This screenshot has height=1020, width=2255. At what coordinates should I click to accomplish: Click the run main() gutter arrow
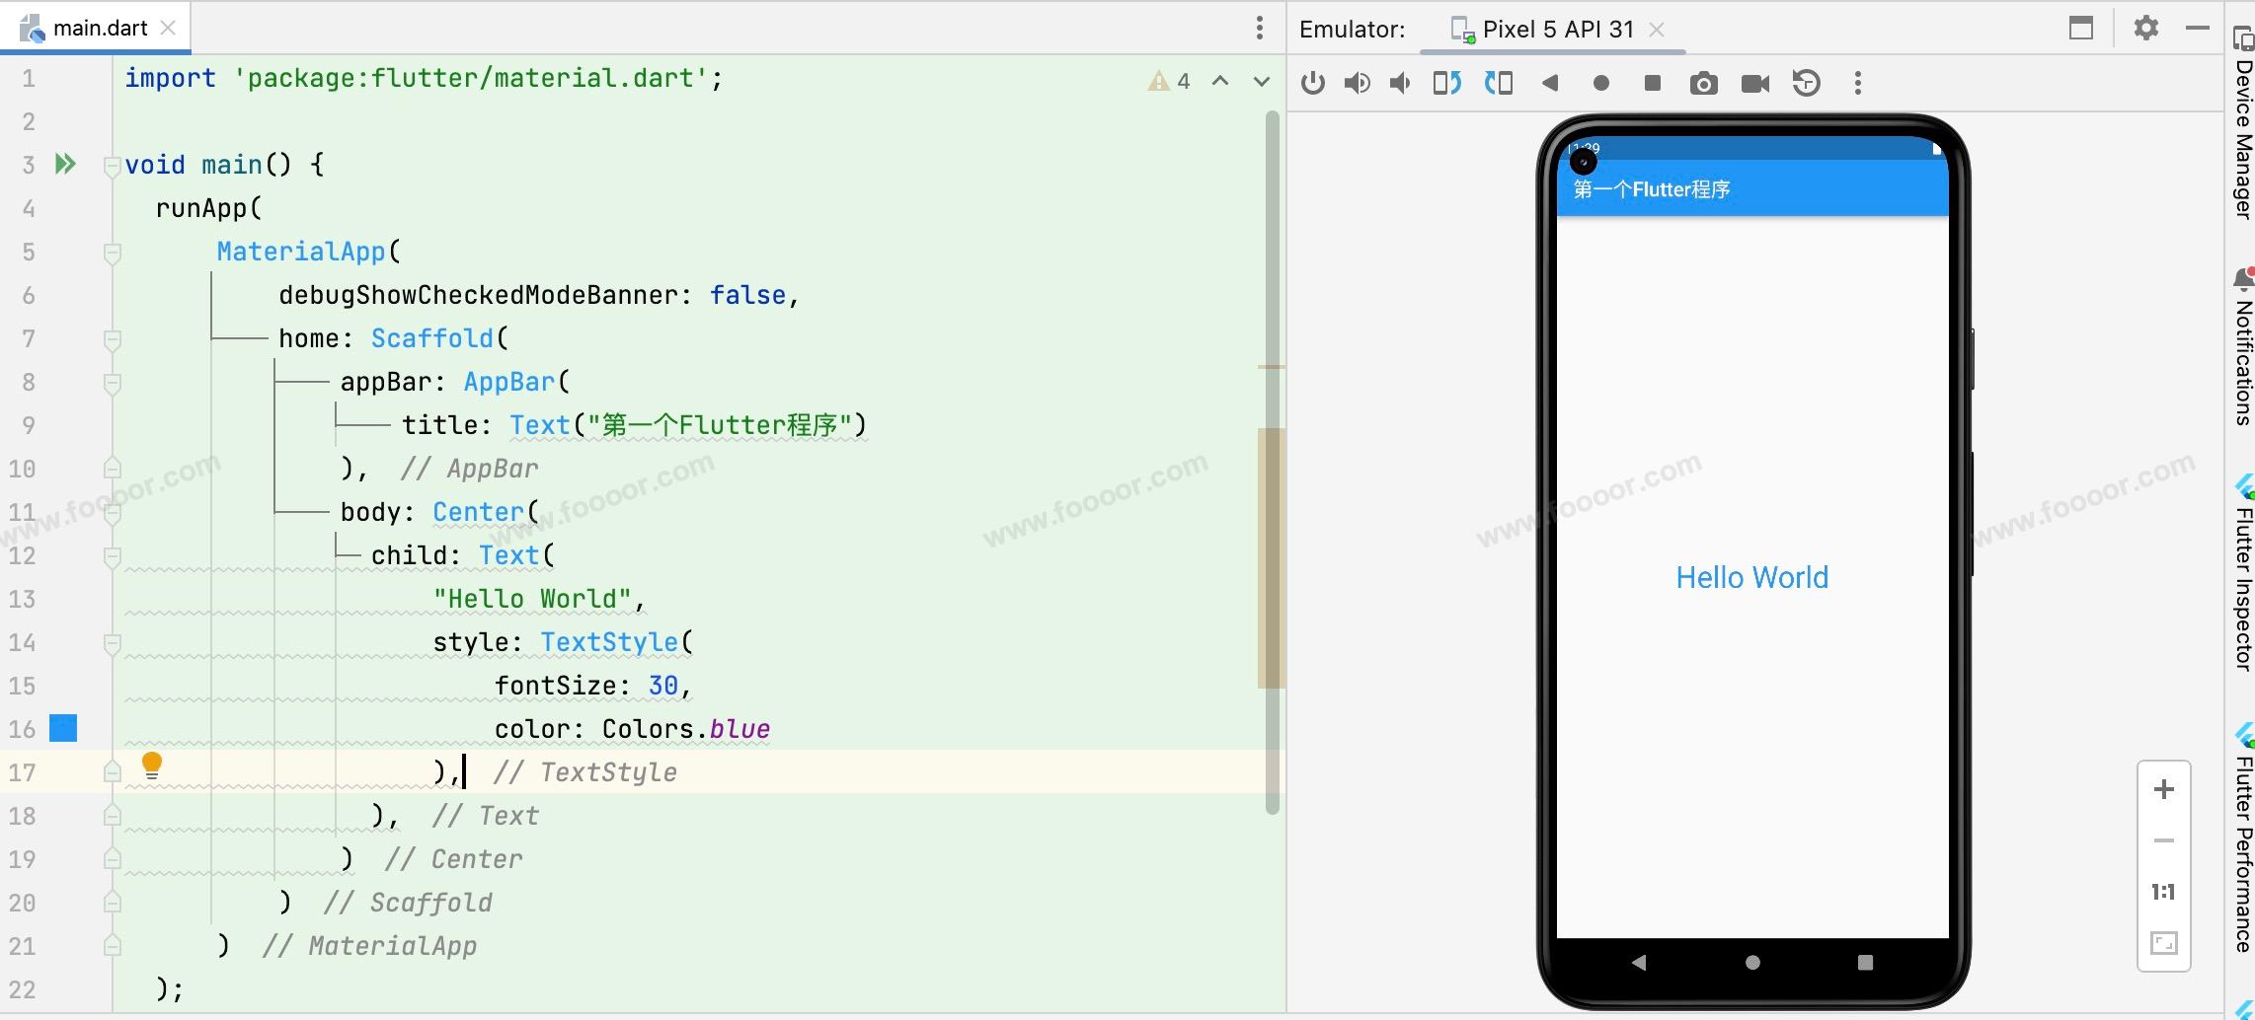coord(65,164)
